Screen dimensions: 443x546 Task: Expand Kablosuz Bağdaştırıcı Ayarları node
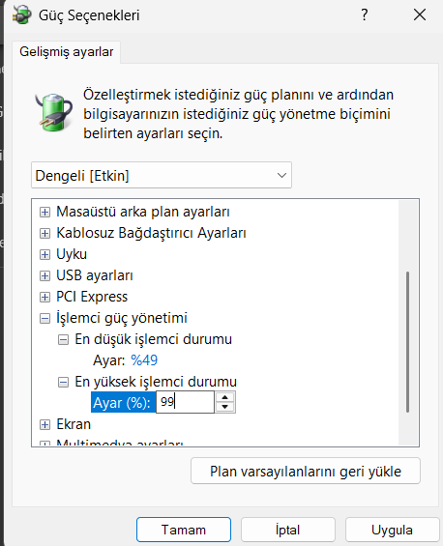click(x=44, y=233)
